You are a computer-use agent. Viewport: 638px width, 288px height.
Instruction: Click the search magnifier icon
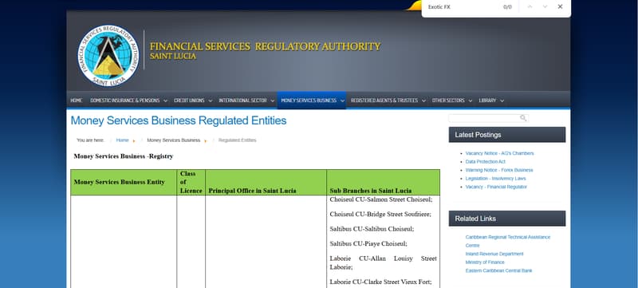click(x=523, y=118)
